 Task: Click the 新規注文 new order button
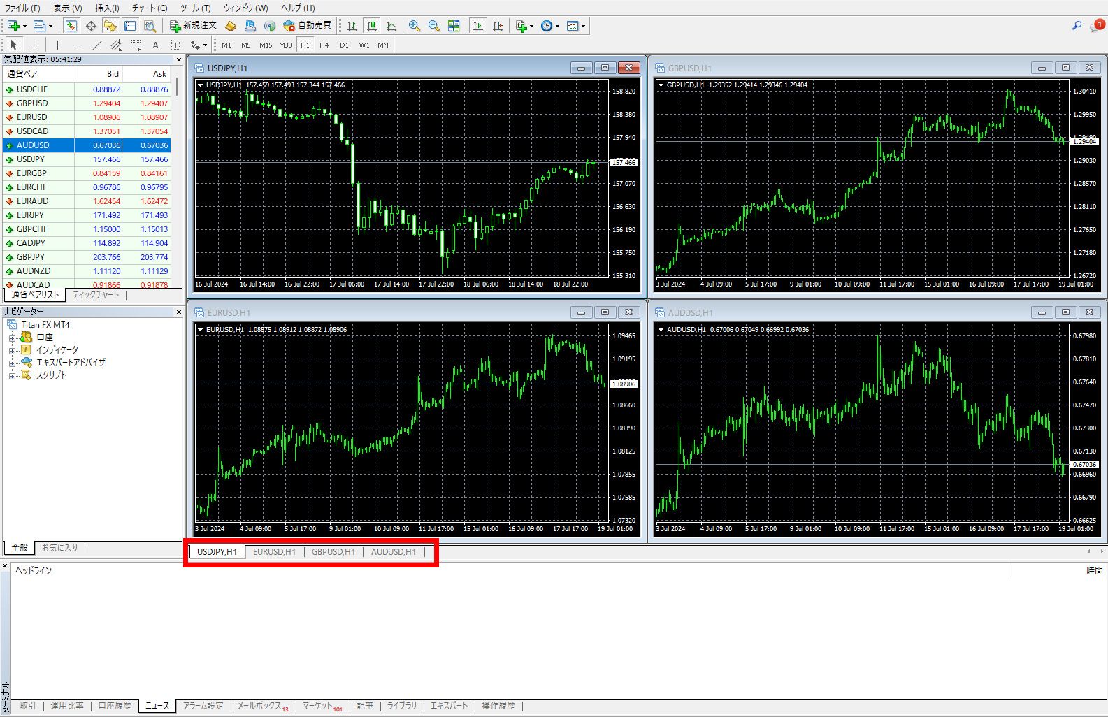pyautogui.click(x=194, y=26)
